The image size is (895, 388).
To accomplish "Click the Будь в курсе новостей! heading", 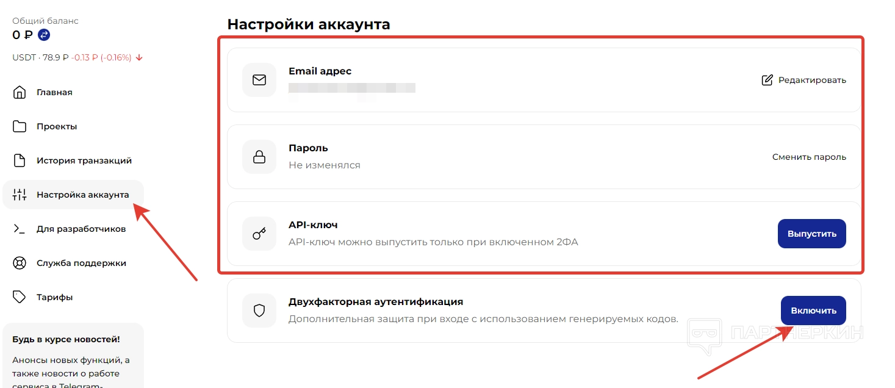I will [x=66, y=339].
